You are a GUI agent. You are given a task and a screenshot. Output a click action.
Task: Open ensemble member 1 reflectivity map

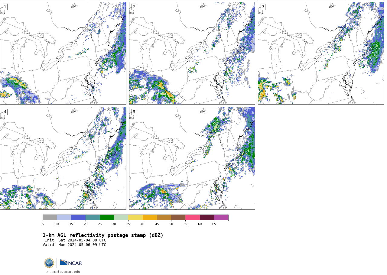pos(63,53)
